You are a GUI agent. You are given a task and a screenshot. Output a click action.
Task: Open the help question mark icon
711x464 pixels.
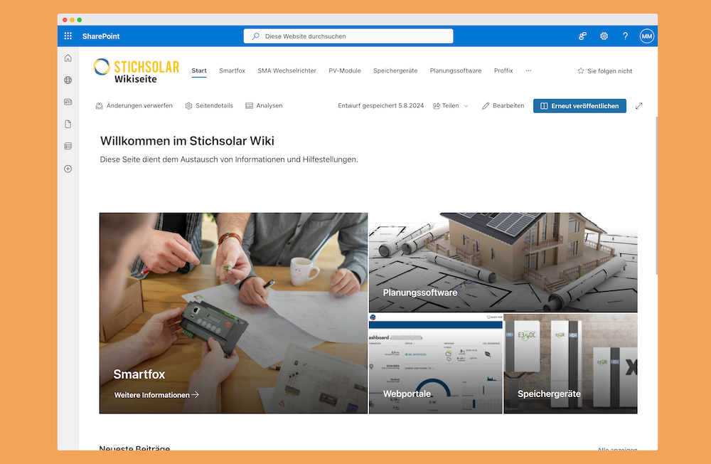coord(625,36)
